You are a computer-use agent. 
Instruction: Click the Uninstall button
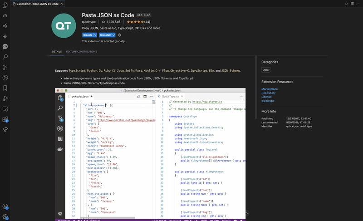[105, 35]
